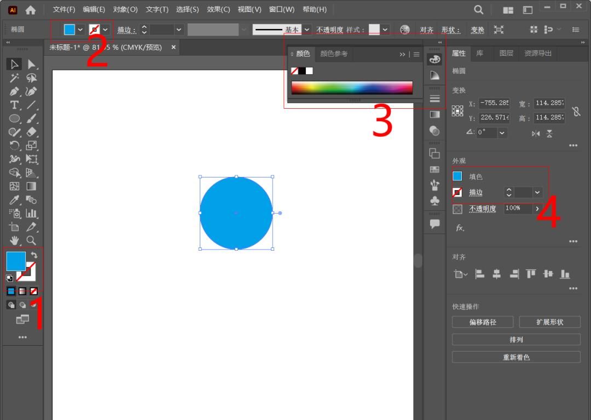Select the Gradient tool
Screen dimensions: 591x420
[x=31, y=186]
